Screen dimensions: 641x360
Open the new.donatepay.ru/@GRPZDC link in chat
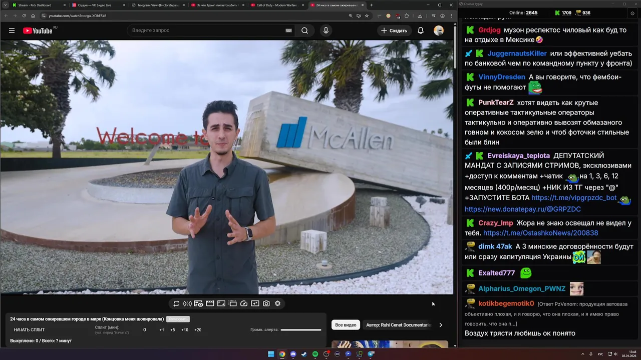coord(523,209)
